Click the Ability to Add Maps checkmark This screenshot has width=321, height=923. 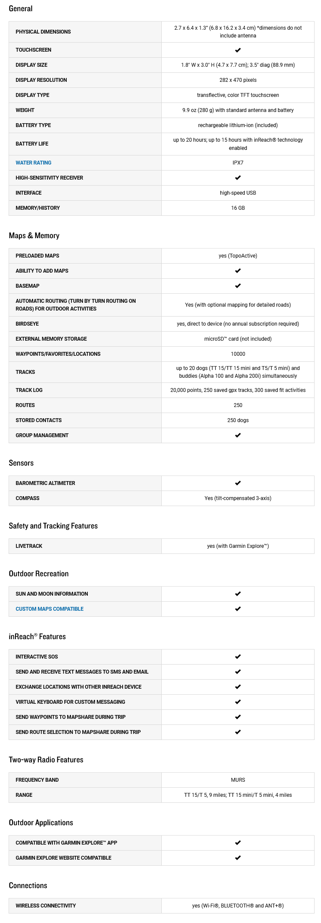coord(238,271)
